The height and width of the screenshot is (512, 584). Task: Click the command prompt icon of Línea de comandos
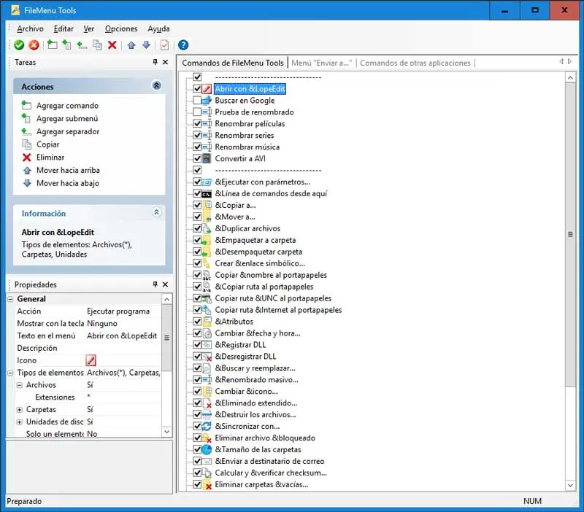click(207, 194)
